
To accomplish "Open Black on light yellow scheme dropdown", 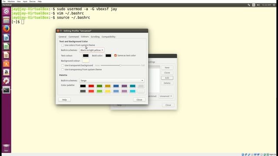I will point(92,50).
